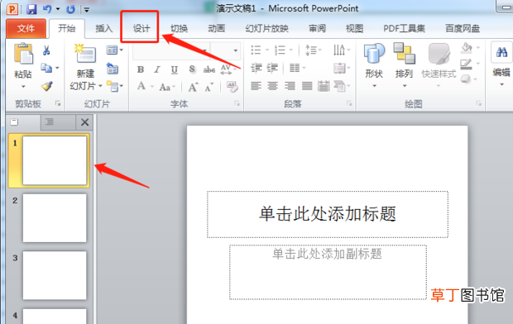Open the 幻灯片放映 ribbon tab
Viewport: 513px width, 324px height.
coord(266,28)
